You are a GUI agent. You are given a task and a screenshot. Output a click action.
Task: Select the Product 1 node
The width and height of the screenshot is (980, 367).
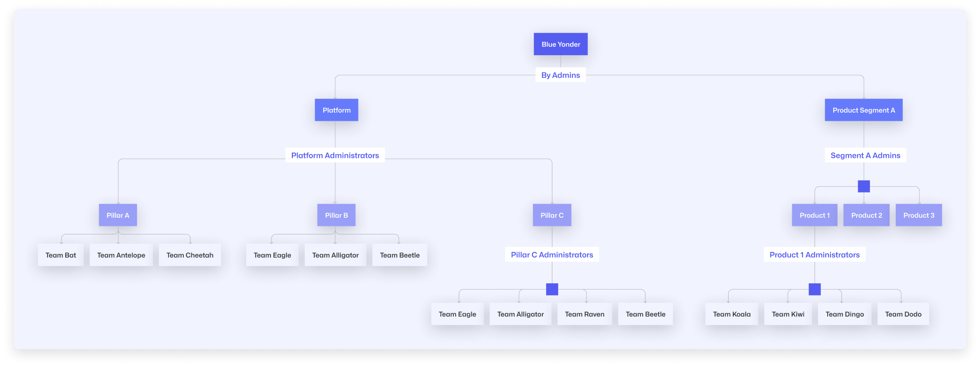pos(814,215)
